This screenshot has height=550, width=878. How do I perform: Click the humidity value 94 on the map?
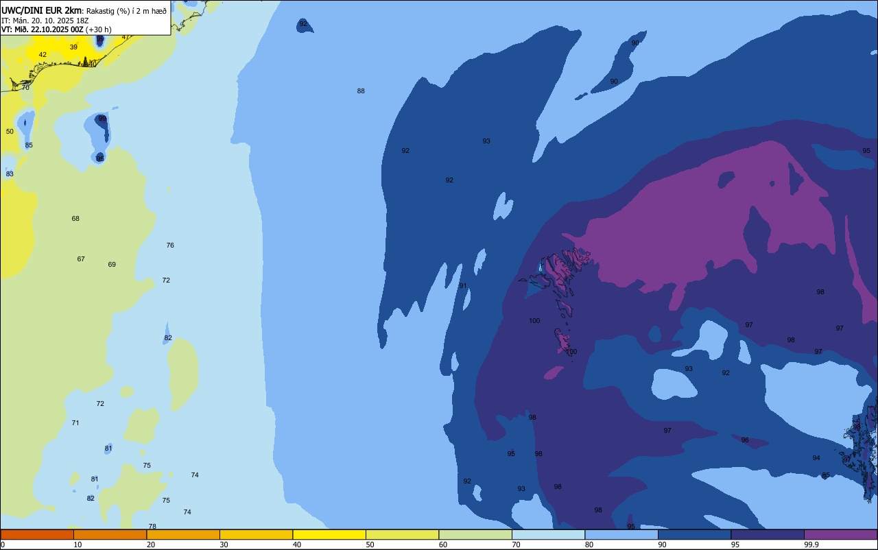[x=816, y=458]
